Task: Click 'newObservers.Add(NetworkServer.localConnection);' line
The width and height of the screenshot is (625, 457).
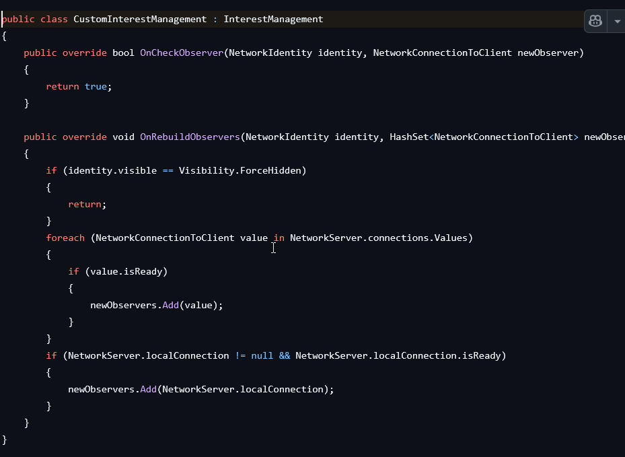Action: tap(201, 389)
